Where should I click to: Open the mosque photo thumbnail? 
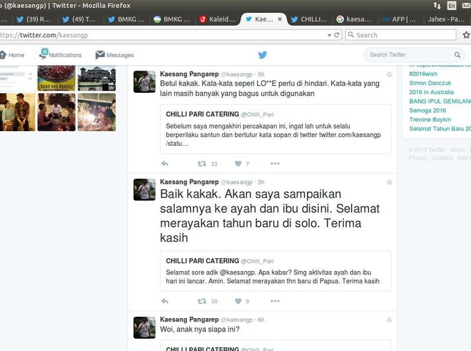[97, 78]
